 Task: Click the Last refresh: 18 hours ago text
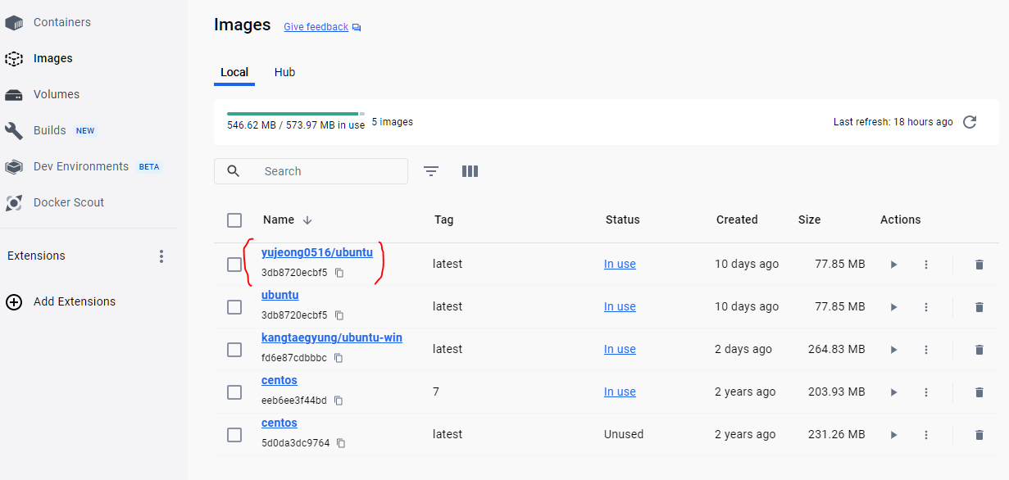[893, 122]
